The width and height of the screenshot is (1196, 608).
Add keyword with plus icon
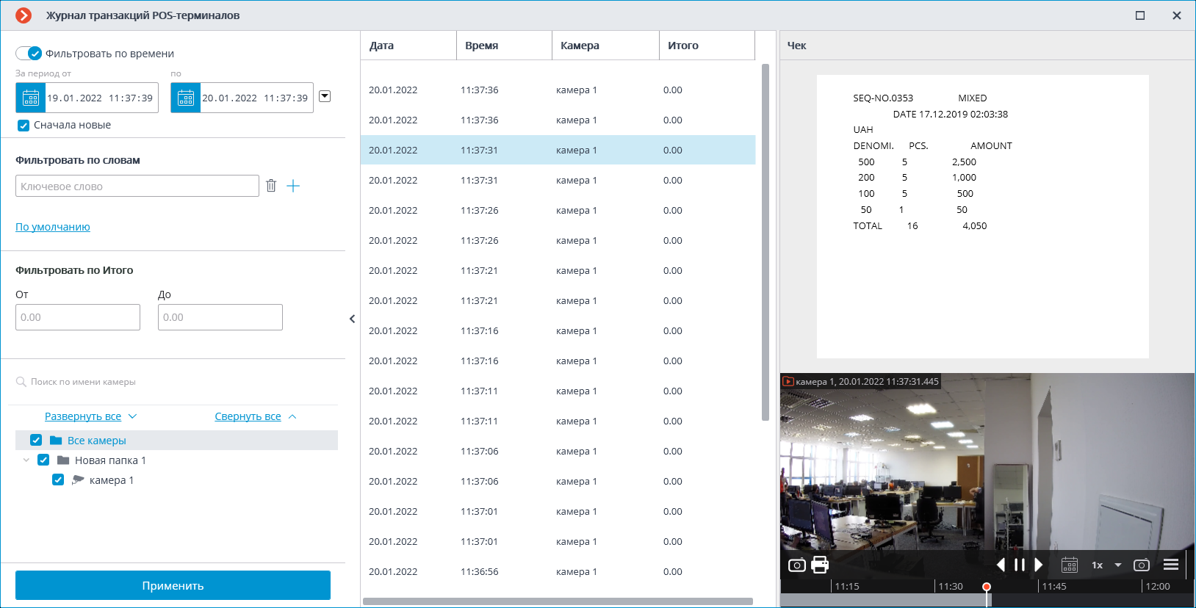(x=293, y=186)
